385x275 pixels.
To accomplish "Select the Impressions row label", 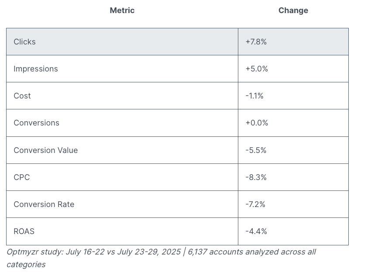I will 36,69.
